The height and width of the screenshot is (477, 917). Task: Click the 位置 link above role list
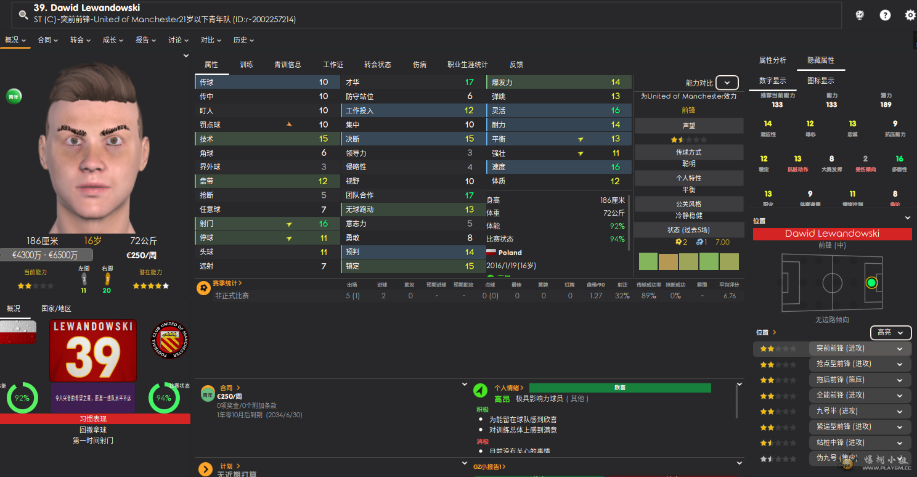click(765, 332)
